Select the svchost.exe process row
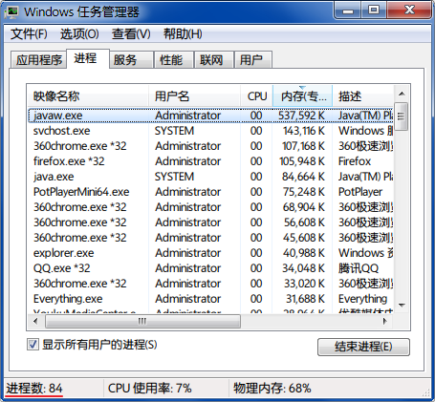Screen dimensions: 435x402 pos(210,131)
